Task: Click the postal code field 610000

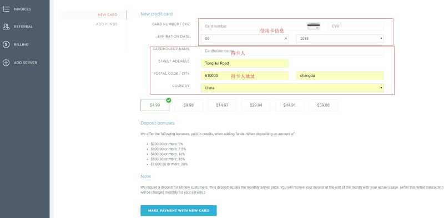Action: point(245,76)
